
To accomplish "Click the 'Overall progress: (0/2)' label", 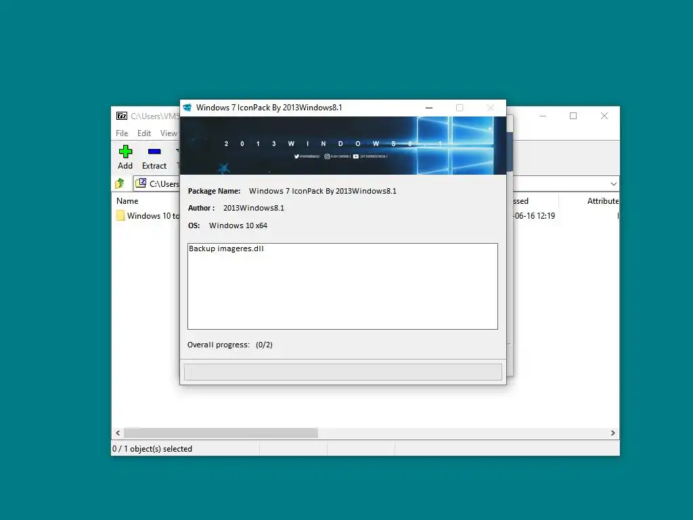I will coord(230,345).
